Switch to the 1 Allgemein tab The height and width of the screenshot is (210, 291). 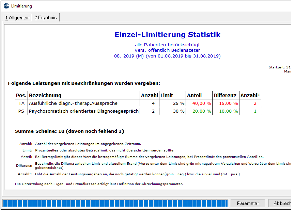(x=18, y=18)
